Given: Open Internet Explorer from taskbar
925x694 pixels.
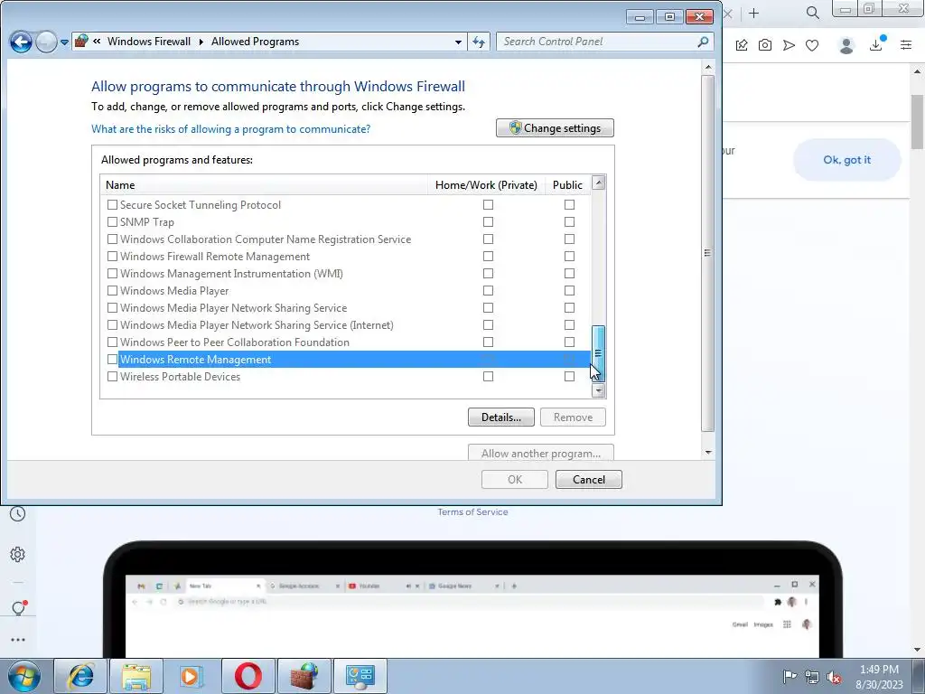Looking at the screenshot, I should (x=80, y=676).
